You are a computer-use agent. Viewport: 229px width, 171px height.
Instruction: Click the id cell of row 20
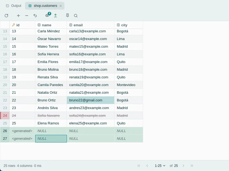[22, 85]
